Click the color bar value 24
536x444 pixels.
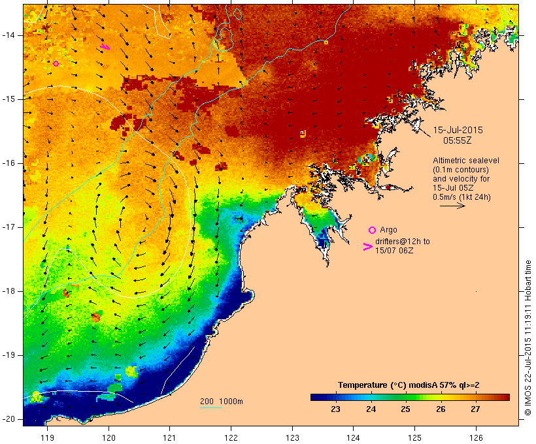click(371, 409)
